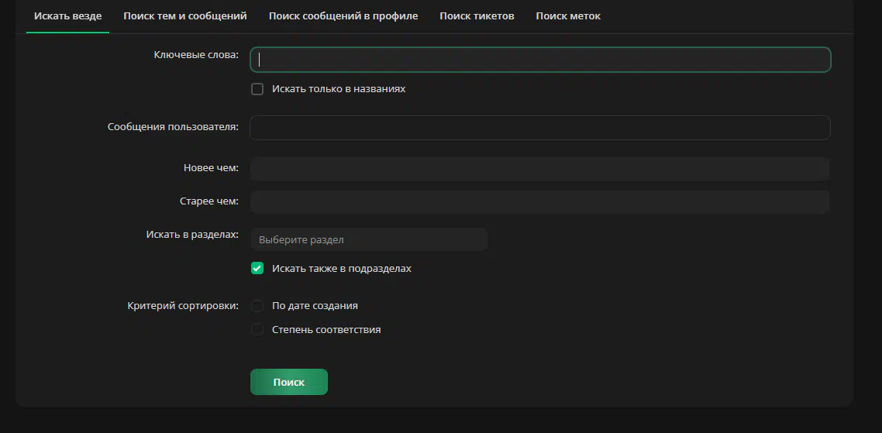Open the Старее чем date field
Image resolution: width=882 pixels, height=433 pixels.
[x=540, y=202]
